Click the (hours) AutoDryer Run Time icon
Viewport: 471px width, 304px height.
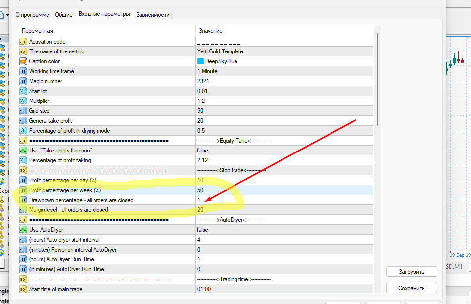(x=23, y=259)
